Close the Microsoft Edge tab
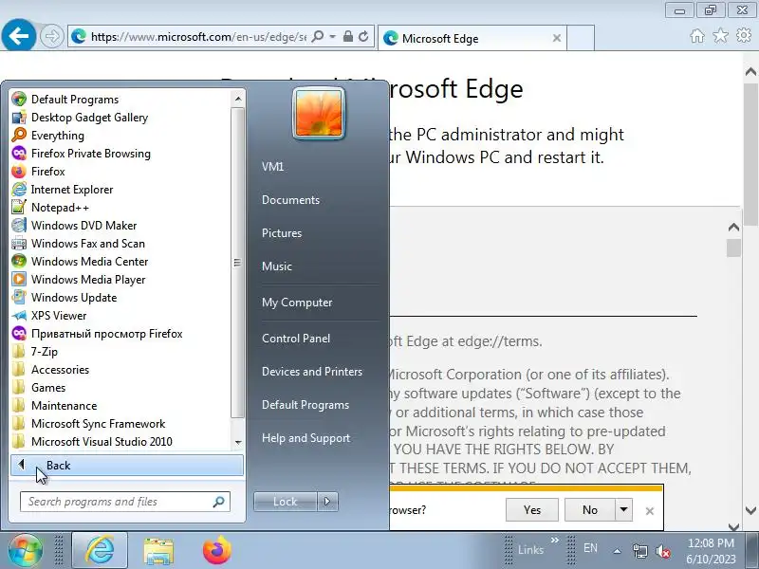The width and height of the screenshot is (759, 569). click(x=557, y=38)
